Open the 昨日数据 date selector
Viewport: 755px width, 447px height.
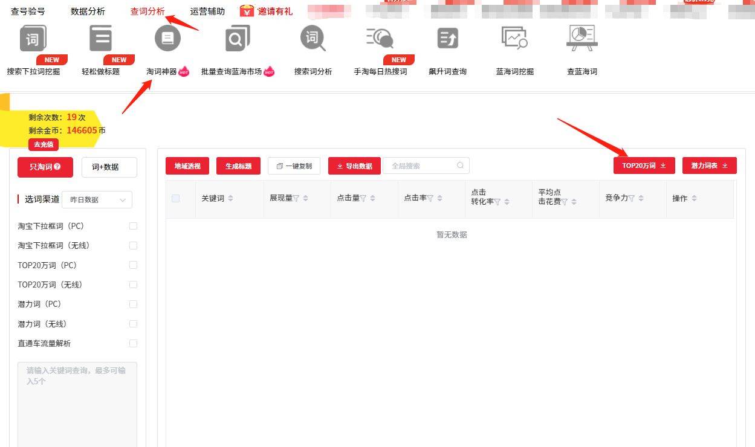tap(97, 199)
